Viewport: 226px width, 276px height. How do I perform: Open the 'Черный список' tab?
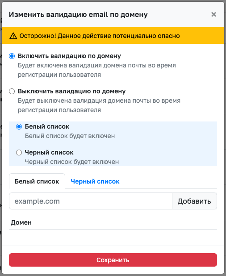(x=95, y=181)
